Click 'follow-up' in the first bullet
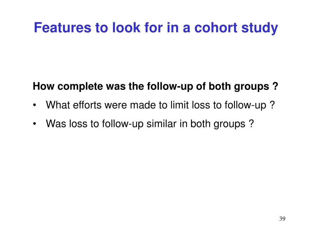Image resolution: width=312 pixels, height=234 pixels. [x=245, y=105]
